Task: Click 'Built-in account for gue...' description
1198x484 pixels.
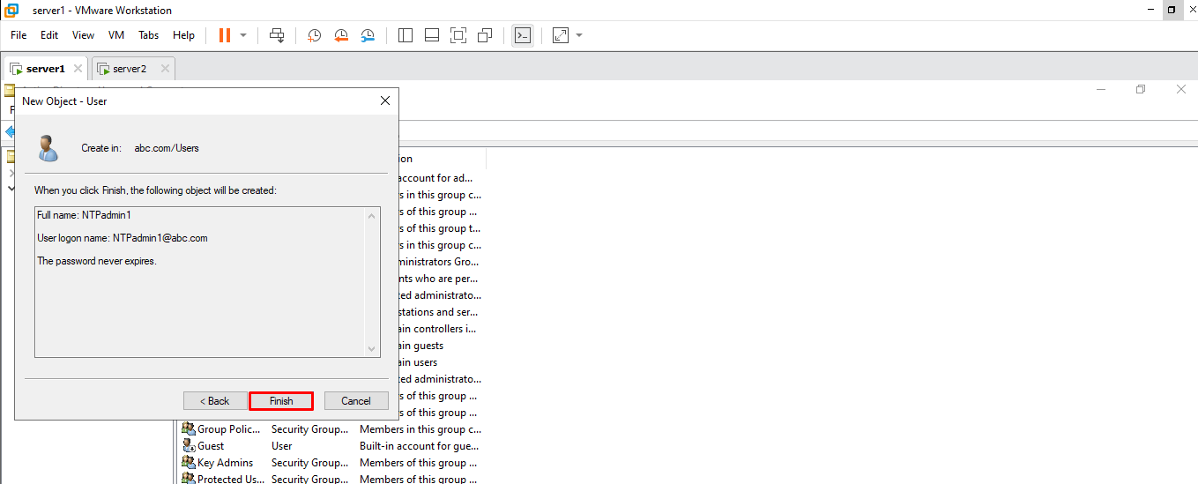Action: [419, 446]
